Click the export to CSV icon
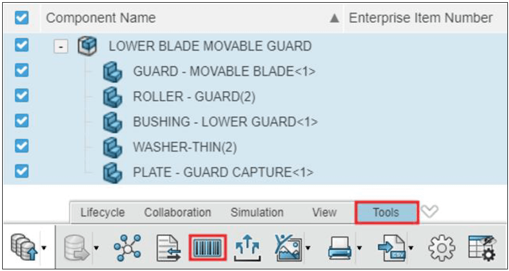The image size is (509, 271). (392, 248)
